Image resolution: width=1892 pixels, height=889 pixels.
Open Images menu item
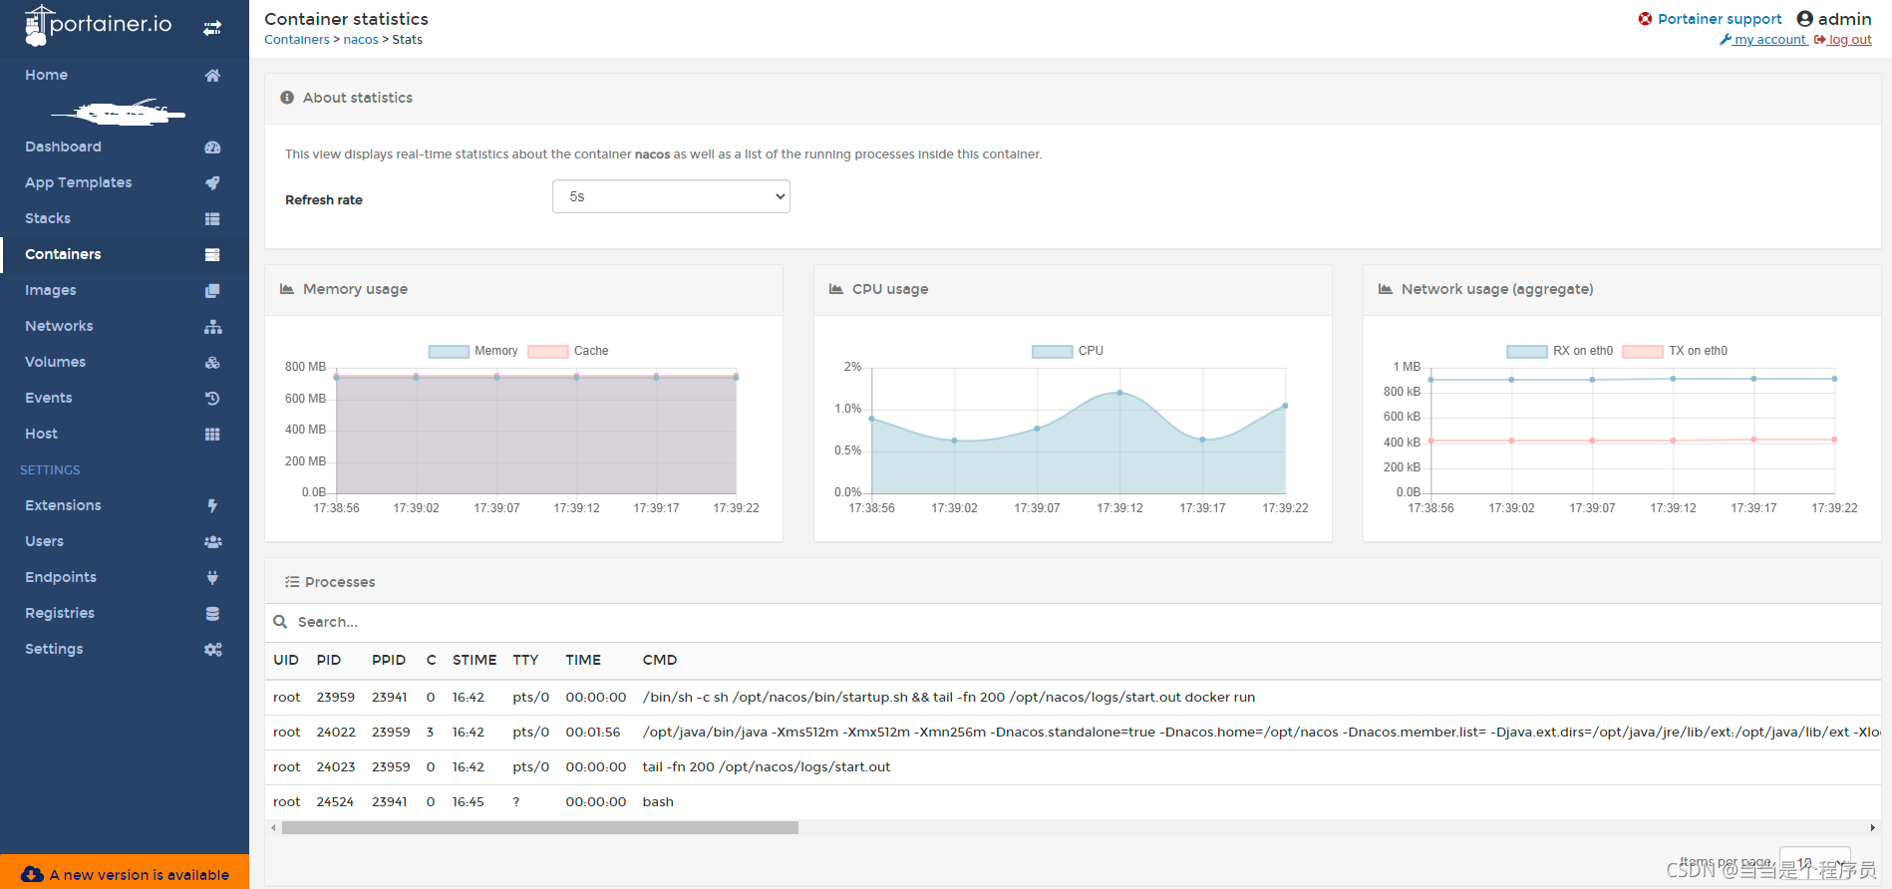(51, 290)
